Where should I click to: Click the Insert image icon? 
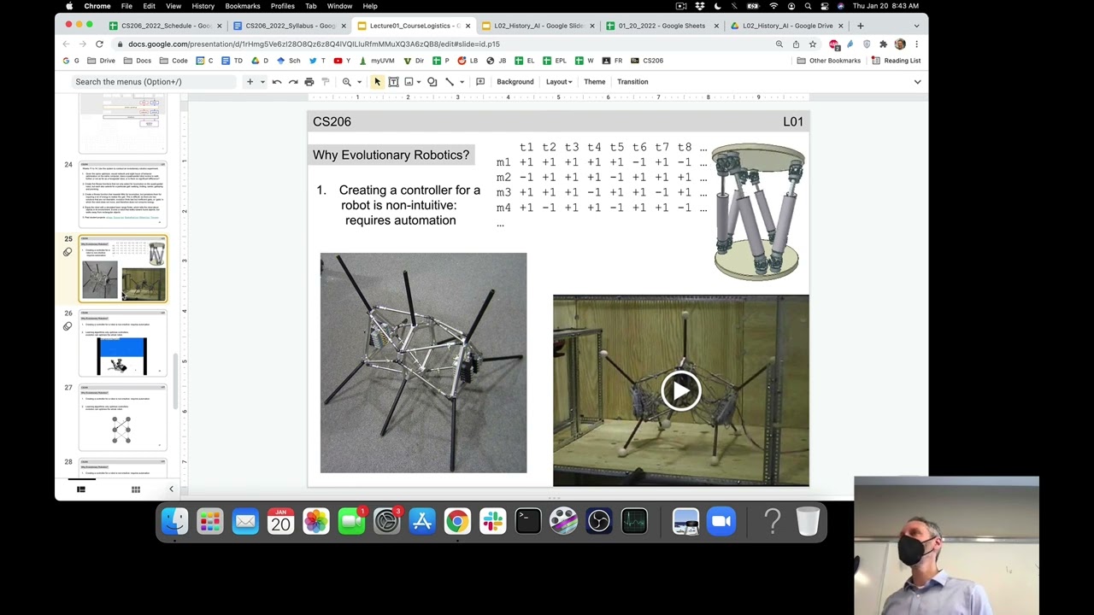[x=409, y=82]
